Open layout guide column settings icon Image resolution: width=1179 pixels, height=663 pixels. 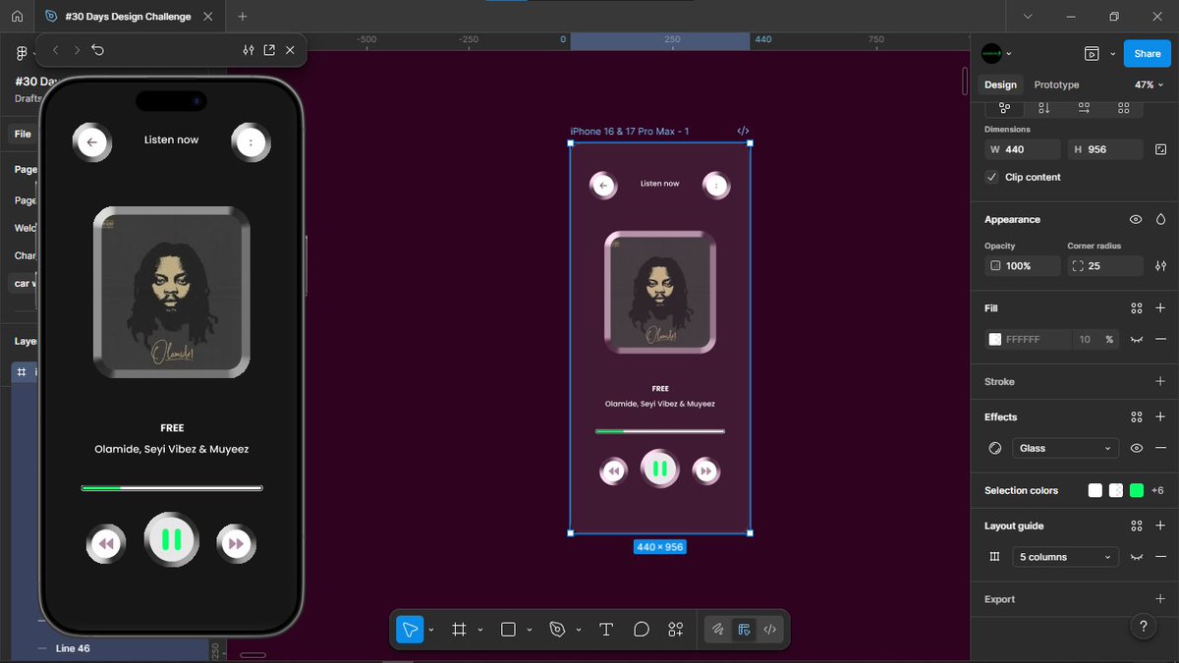[994, 557]
